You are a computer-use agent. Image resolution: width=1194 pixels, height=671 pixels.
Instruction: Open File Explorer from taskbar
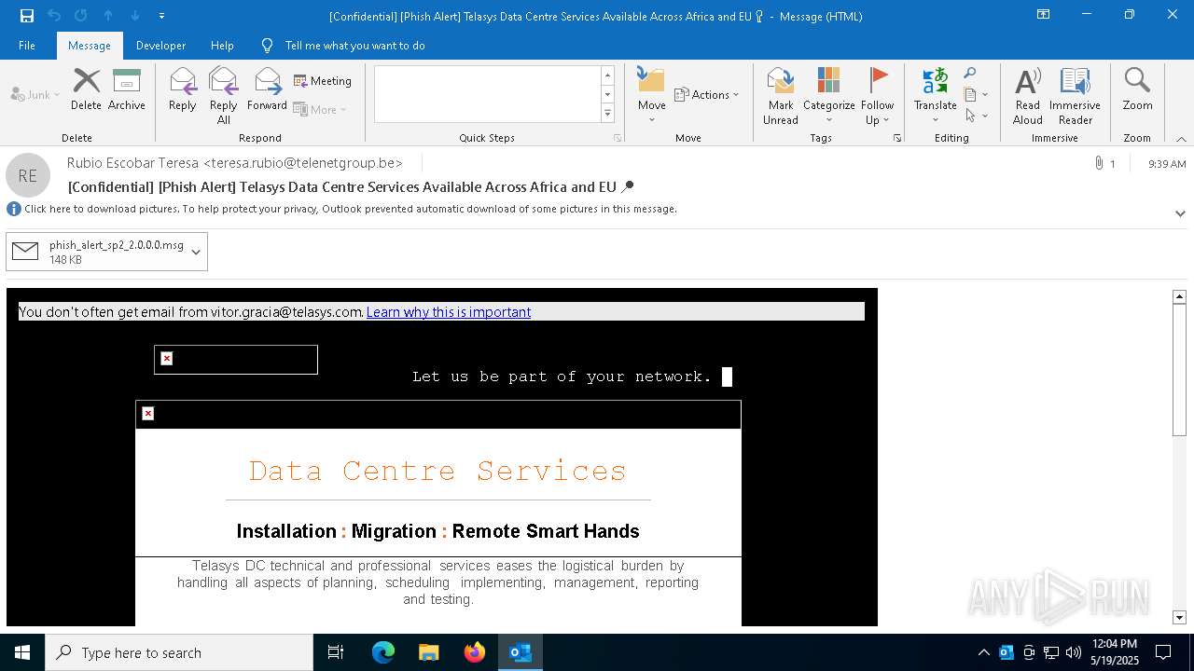pyautogui.click(x=429, y=652)
